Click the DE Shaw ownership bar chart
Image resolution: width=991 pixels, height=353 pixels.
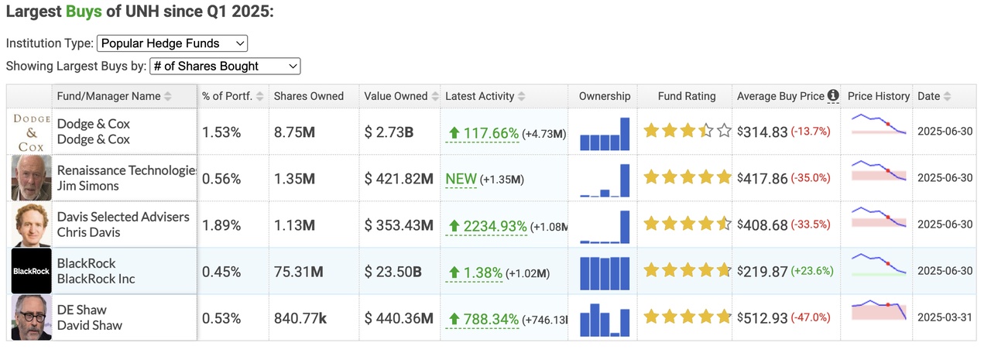pyautogui.click(x=605, y=319)
